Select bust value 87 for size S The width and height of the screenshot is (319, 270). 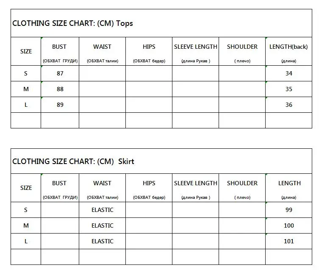click(x=60, y=73)
